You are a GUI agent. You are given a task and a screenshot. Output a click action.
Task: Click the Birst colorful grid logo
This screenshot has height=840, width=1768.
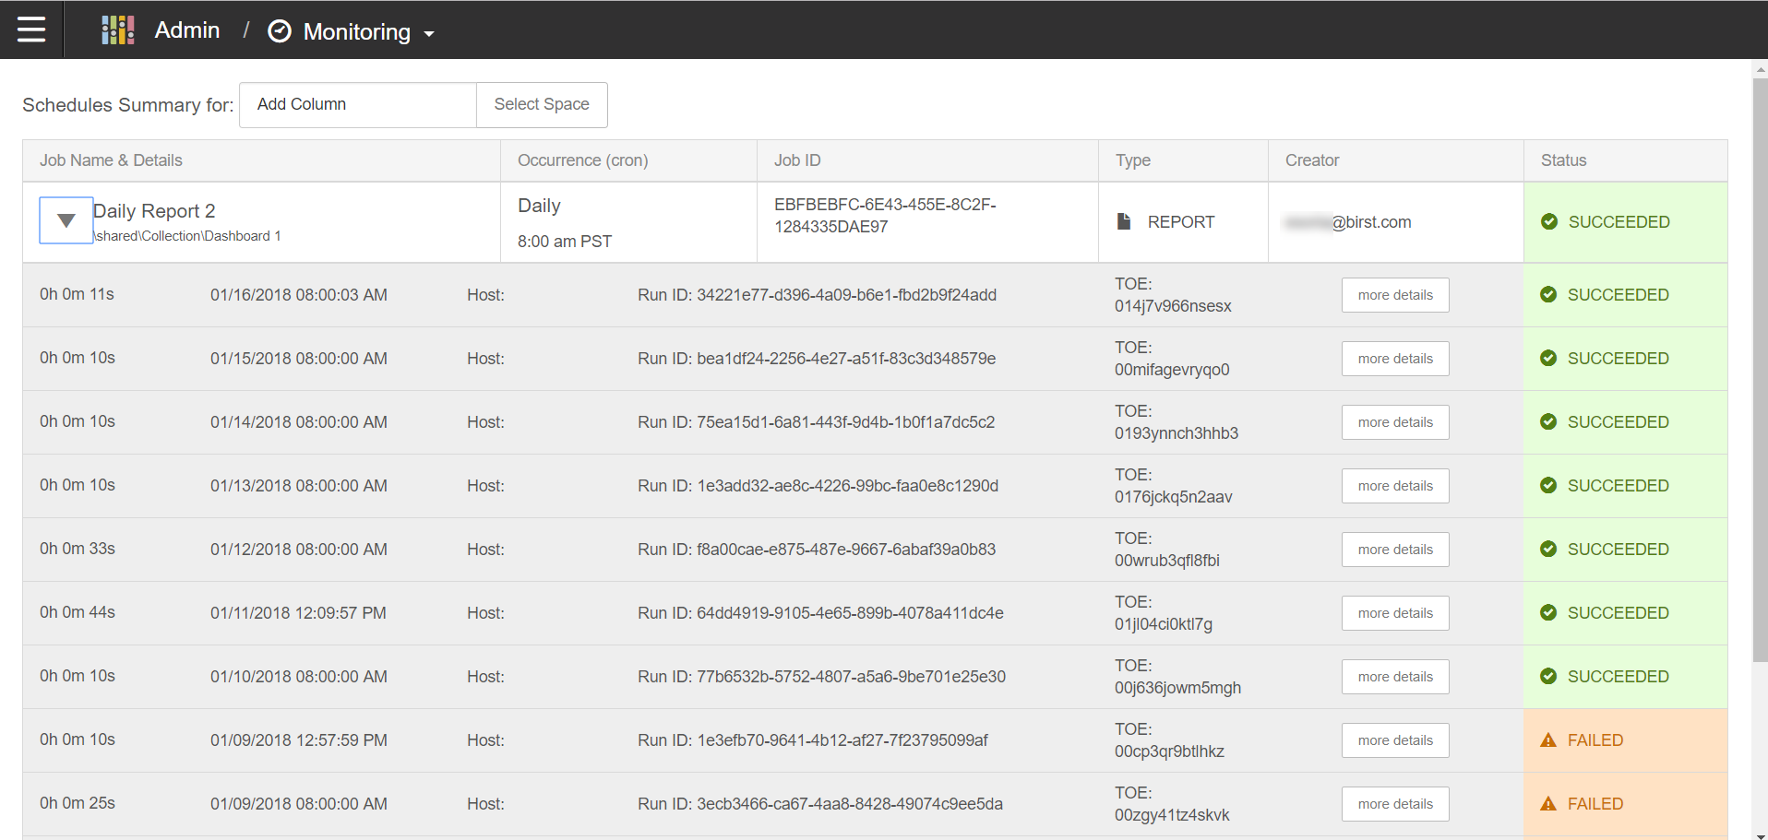point(117,30)
